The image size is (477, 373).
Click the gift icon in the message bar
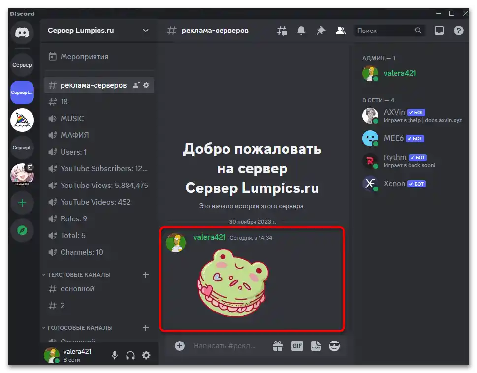click(277, 345)
